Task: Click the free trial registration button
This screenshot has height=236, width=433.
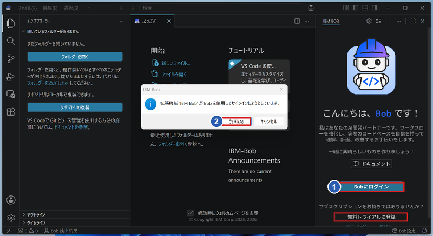Action: tap(371, 217)
